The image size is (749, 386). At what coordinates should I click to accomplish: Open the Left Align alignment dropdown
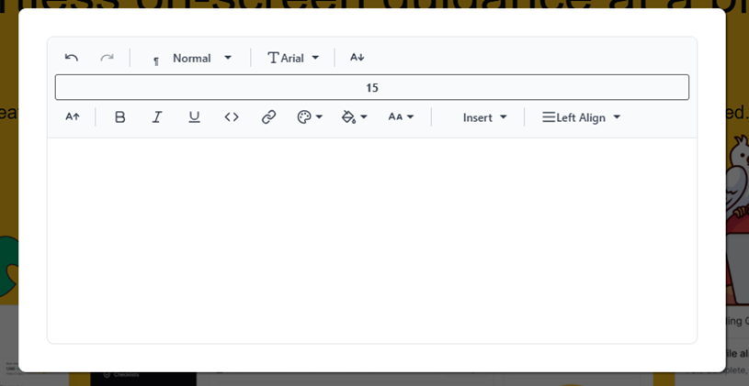[x=581, y=117]
